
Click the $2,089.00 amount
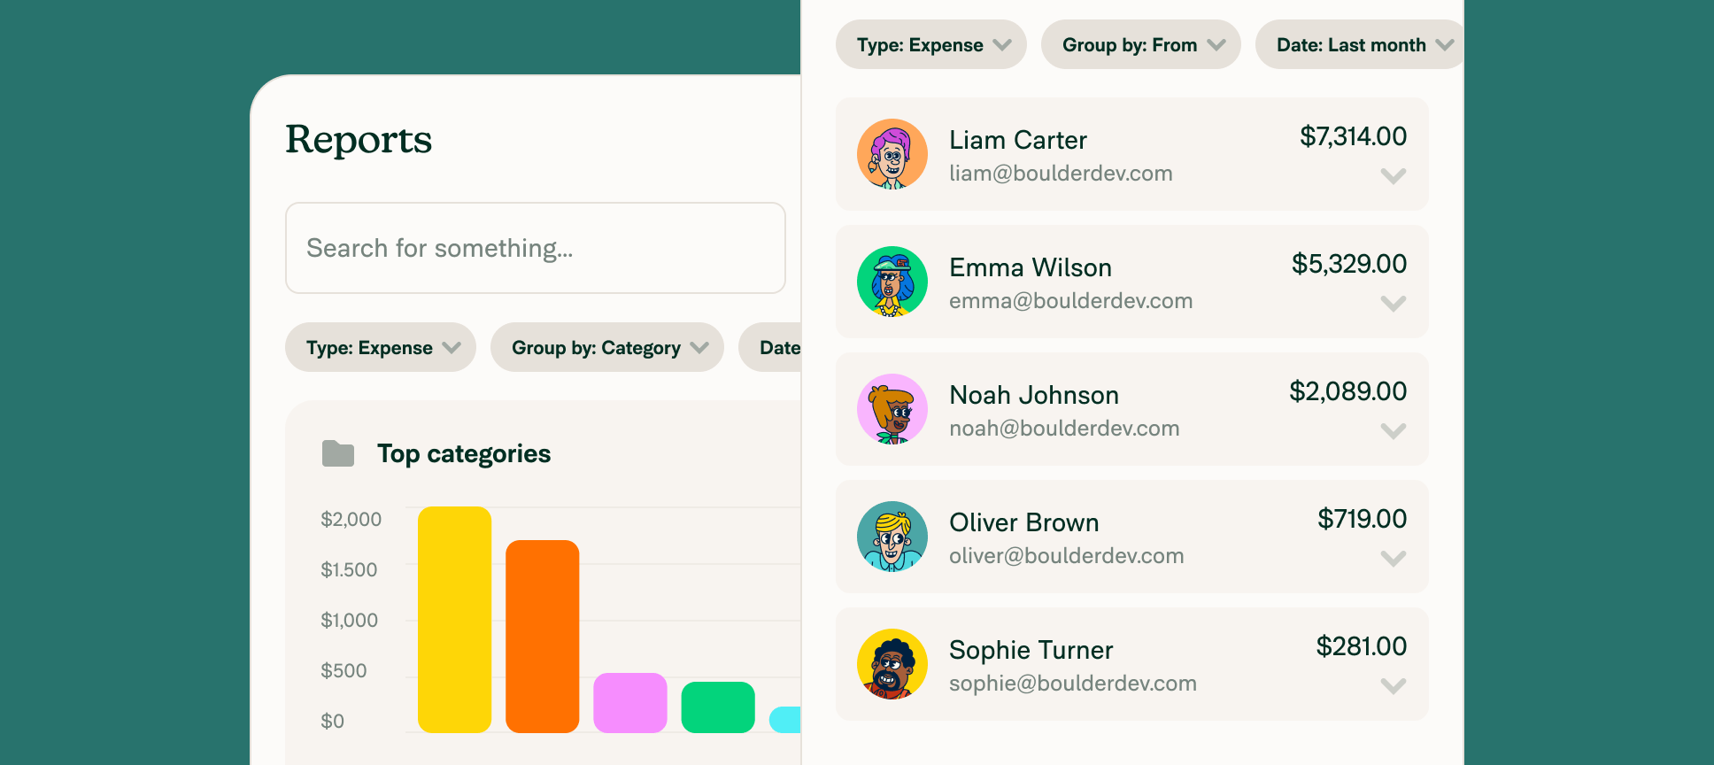[1347, 391]
